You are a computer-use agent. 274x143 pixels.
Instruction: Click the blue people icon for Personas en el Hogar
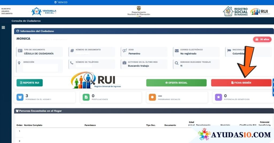(x=20, y=97)
